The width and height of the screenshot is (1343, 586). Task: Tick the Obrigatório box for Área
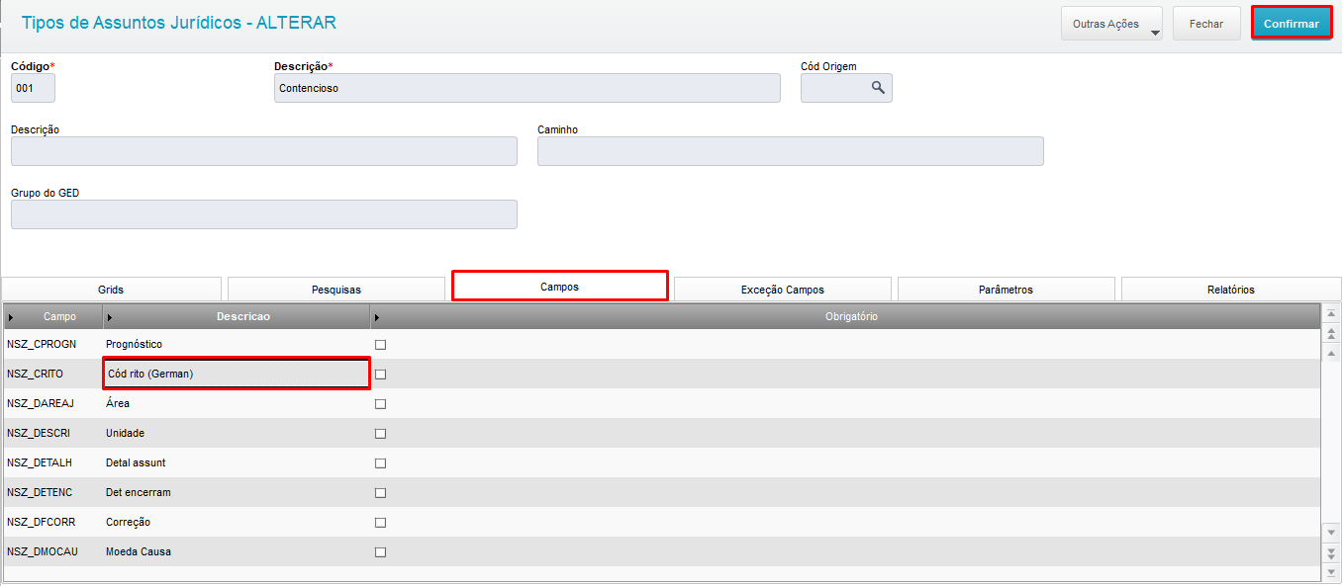click(x=380, y=404)
